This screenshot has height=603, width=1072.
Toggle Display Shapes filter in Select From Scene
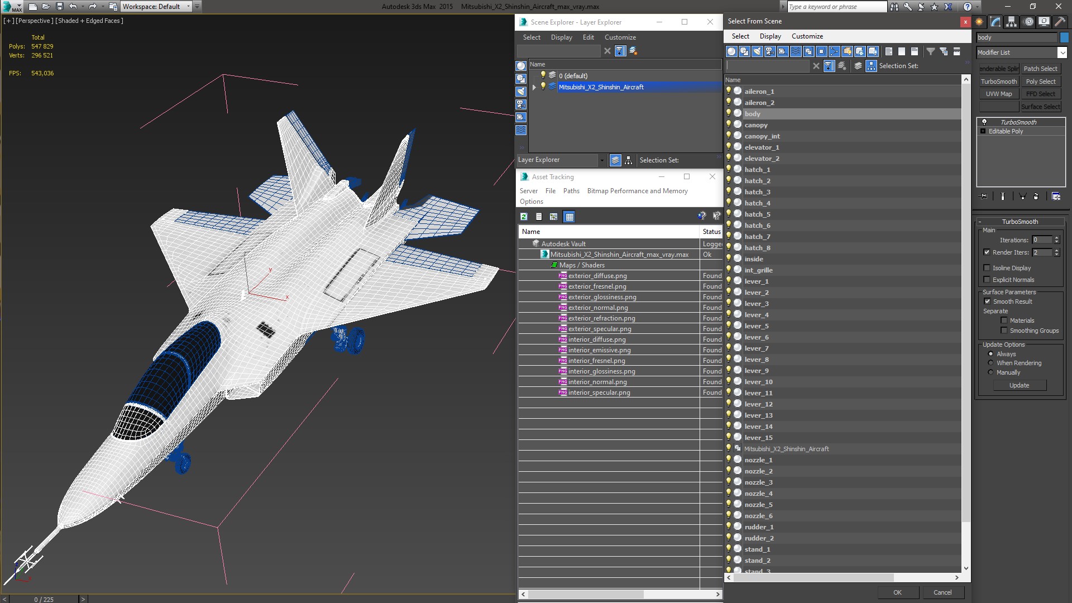(x=744, y=51)
